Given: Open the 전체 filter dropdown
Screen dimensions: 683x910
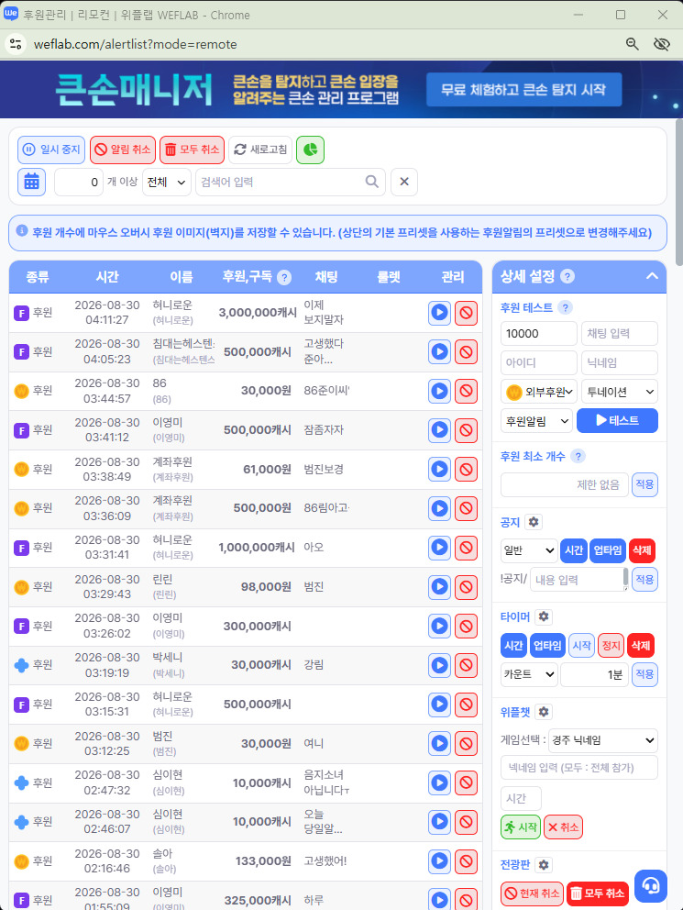Looking at the screenshot, I should click(x=167, y=183).
